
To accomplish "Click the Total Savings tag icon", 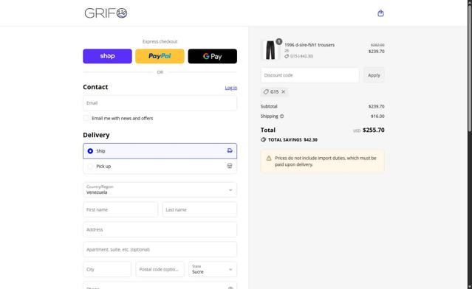I will tap(264, 139).
